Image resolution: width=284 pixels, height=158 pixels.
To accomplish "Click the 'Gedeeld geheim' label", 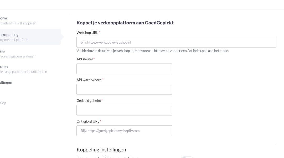I will click(89, 101).
